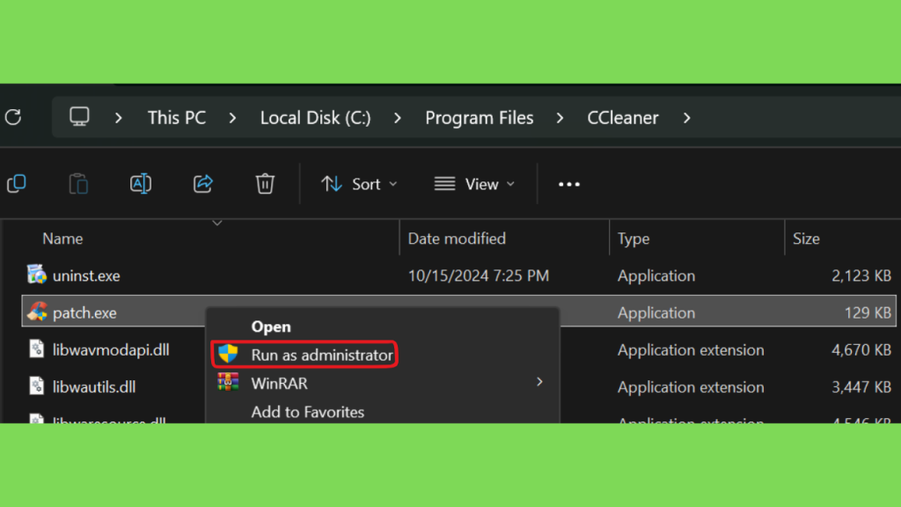Refresh the current folder view
Screen dimensions: 901x507
[x=13, y=117]
